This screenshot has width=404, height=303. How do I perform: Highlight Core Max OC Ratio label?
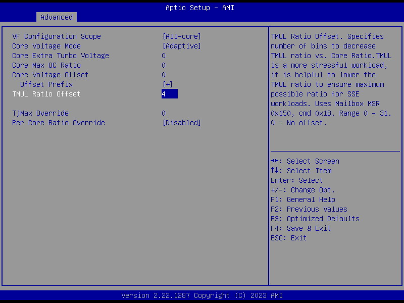[x=46, y=65]
